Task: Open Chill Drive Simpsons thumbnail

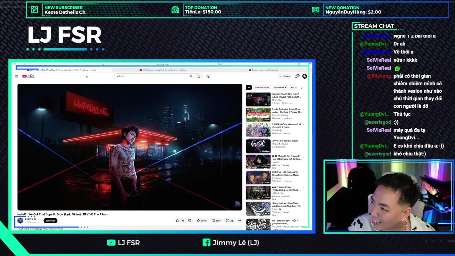Action: (x=258, y=177)
